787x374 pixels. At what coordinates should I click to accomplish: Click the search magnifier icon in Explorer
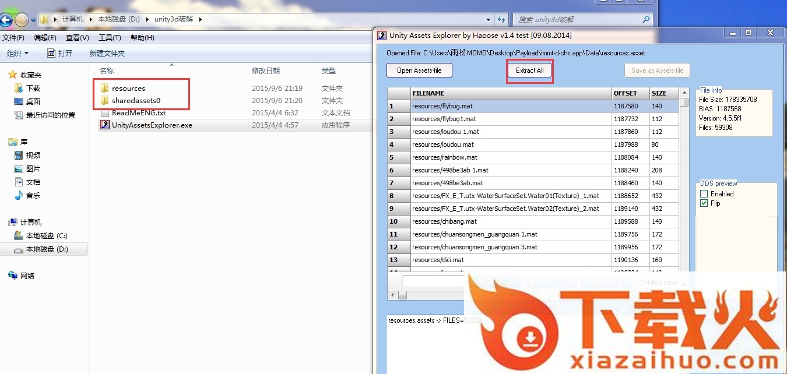(646, 19)
